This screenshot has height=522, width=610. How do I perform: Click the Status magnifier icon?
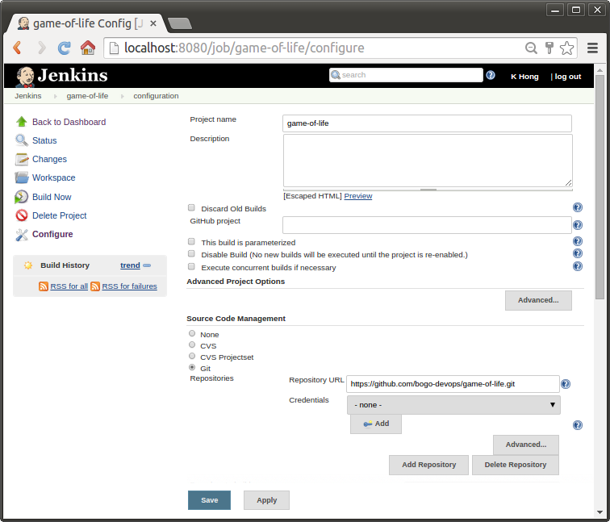pos(22,140)
